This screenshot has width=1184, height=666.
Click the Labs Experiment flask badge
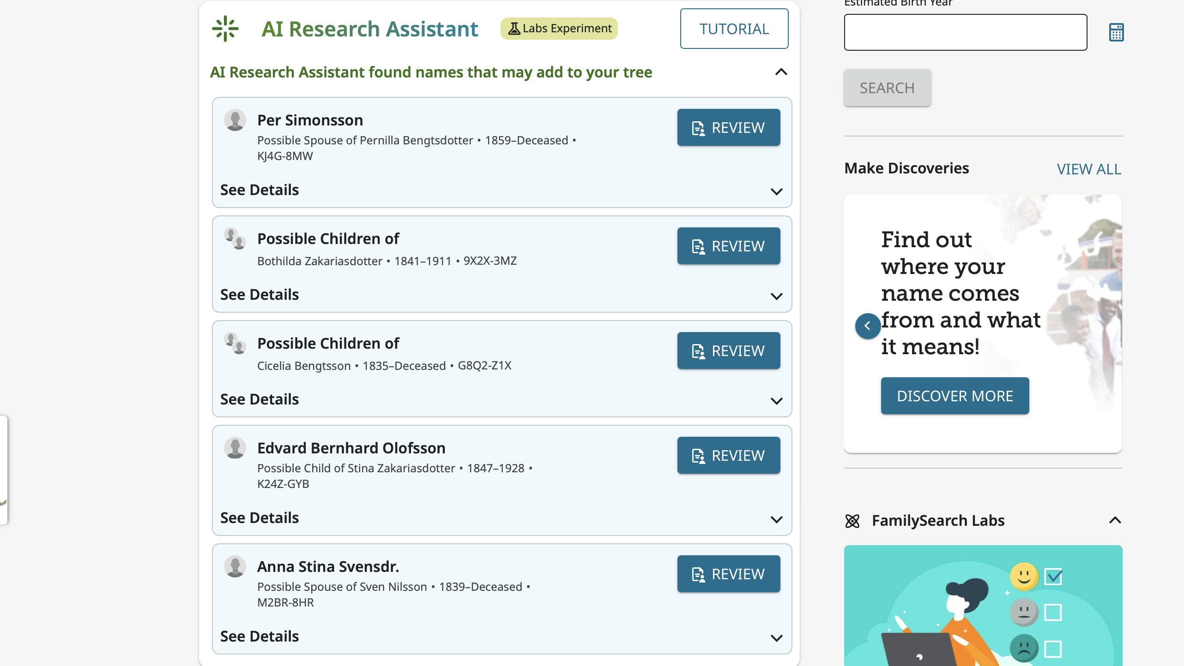point(559,28)
